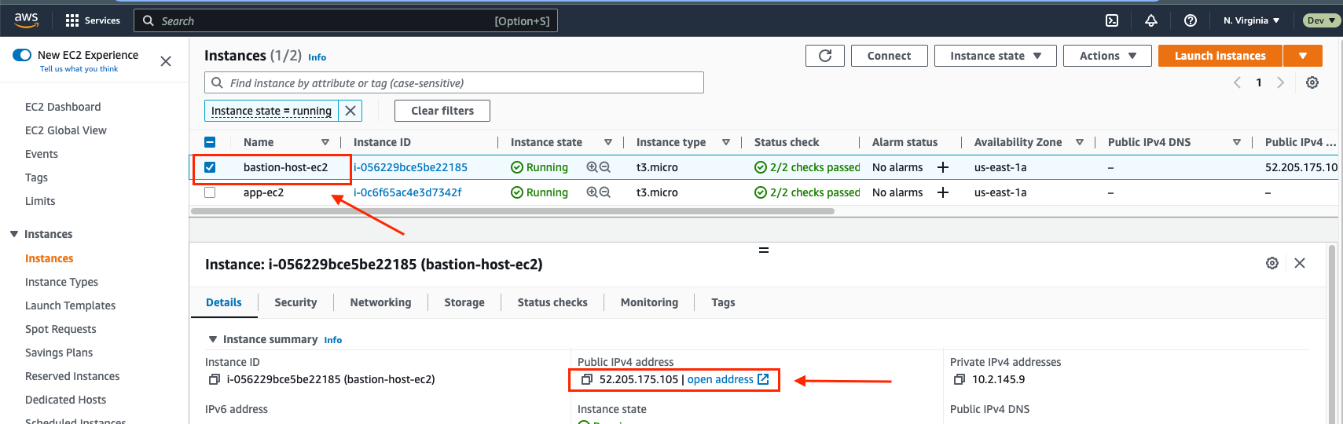The image size is (1343, 424).
Task: Open instance link i-056229bce5be22185
Action: click(x=410, y=167)
